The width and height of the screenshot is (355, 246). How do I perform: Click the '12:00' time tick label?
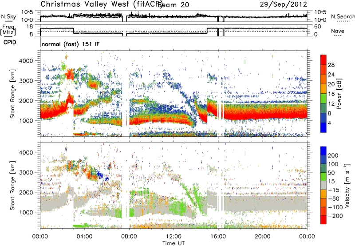click(174, 236)
